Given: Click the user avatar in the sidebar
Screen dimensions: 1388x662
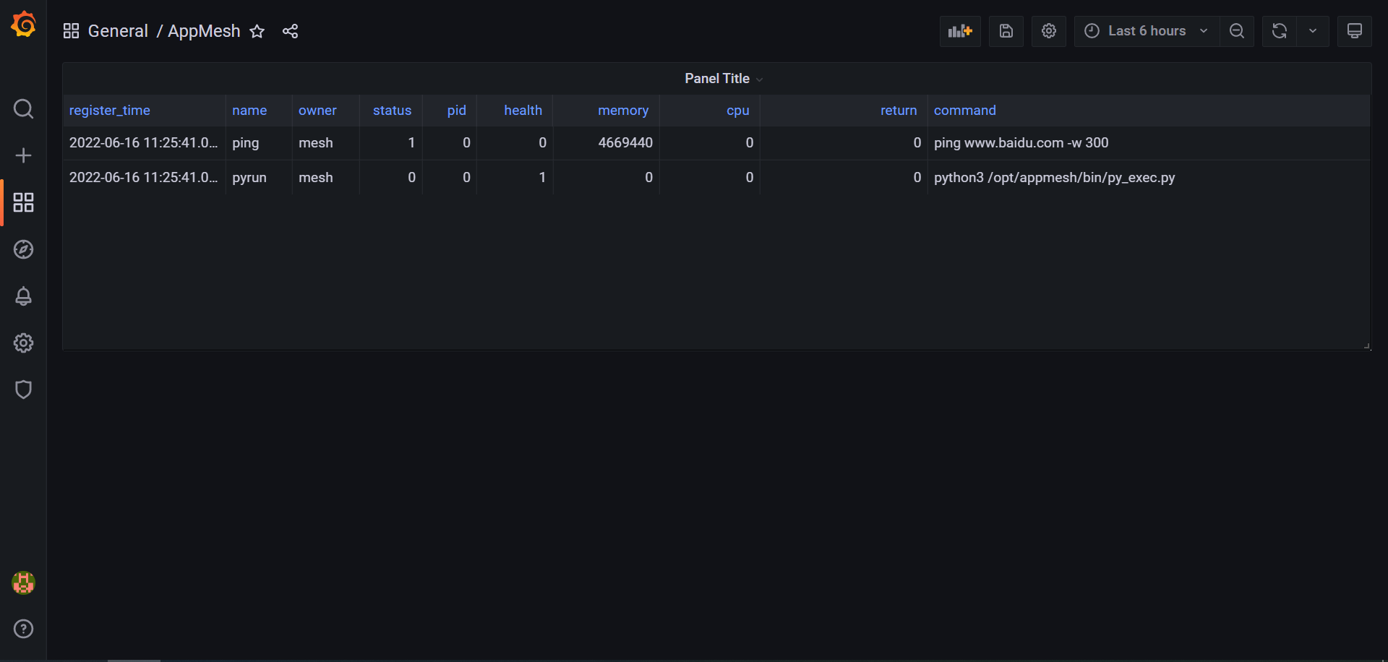Looking at the screenshot, I should 23,583.
